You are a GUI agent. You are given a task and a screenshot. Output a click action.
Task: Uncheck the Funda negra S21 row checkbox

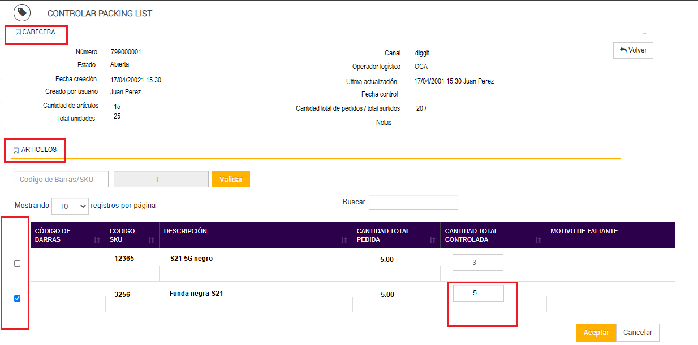click(17, 298)
